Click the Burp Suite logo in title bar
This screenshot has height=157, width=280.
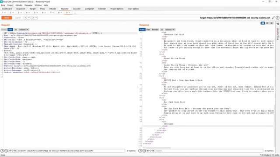pyautogui.click(x=2, y=2)
